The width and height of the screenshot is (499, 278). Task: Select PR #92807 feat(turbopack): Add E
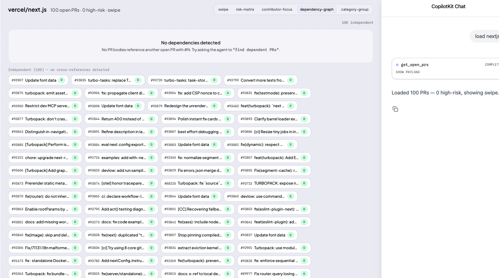click(274, 158)
